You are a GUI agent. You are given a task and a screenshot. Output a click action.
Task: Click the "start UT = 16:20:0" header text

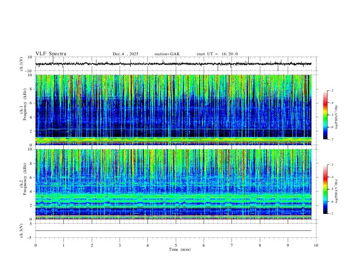pos(217,54)
